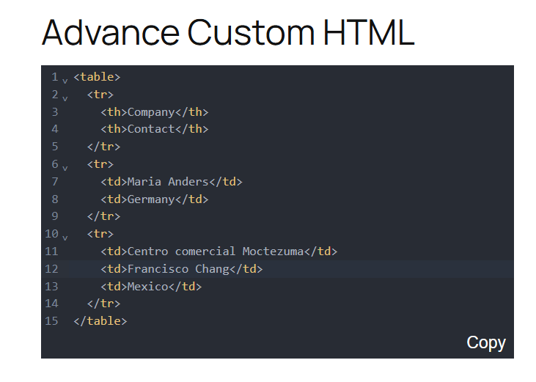Image resolution: width=536 pixels, height=382 pixels.
Task: Click the closing tr tag on line 14
Action: (103, 304)
